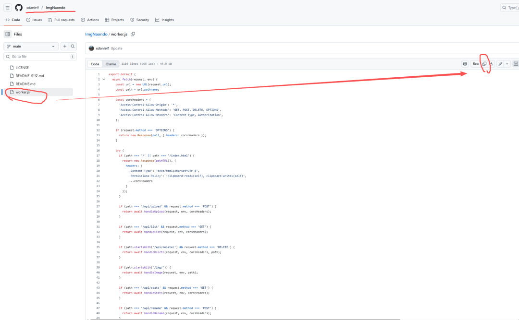Viewport: 519px width, 320px height.
Task: Open the ImgNaondo breadcrumb link
Action: click(x=96, y=34)
